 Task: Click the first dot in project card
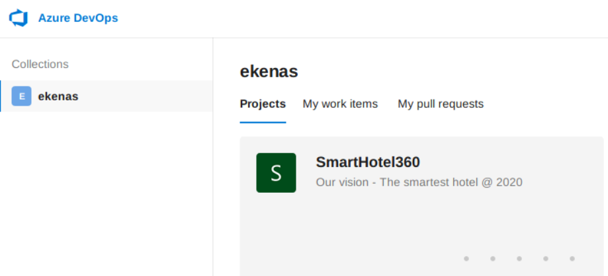[x=466, y=258]
